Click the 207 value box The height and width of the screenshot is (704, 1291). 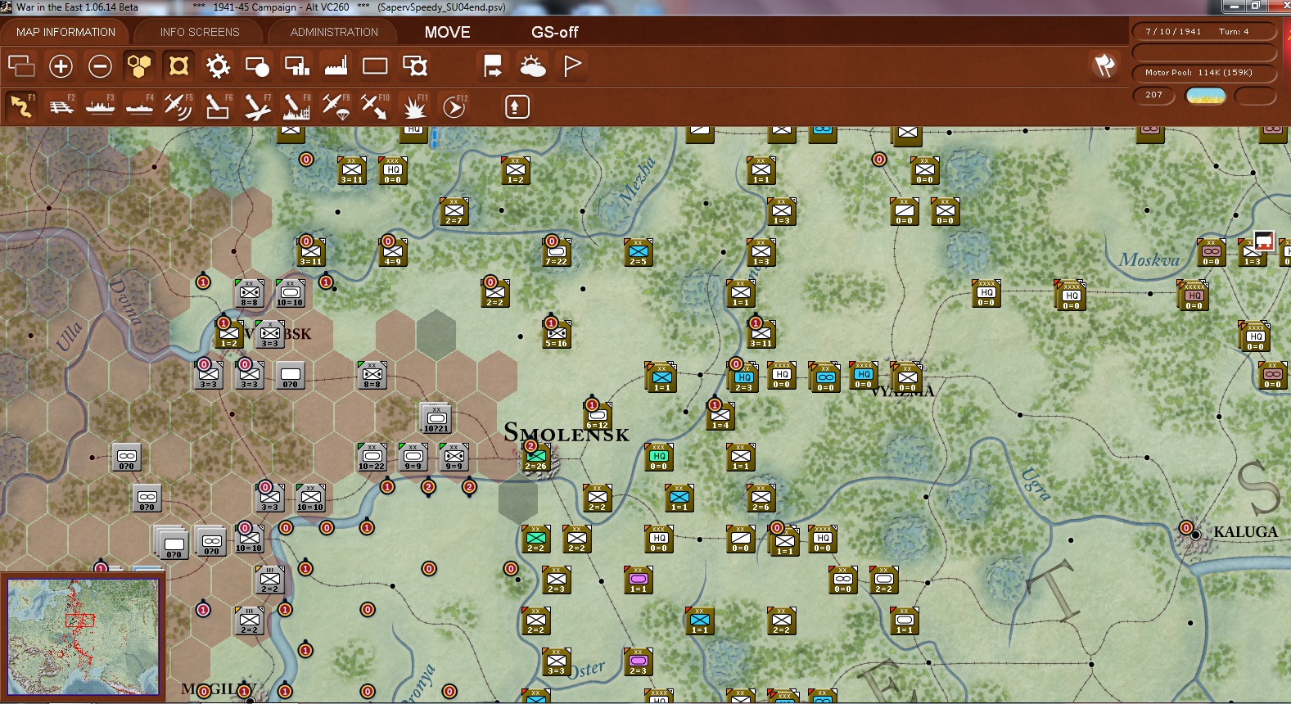tap(1154, 95)
